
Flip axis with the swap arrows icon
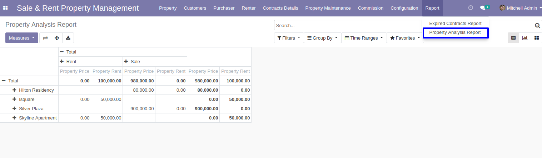(45, 38)
